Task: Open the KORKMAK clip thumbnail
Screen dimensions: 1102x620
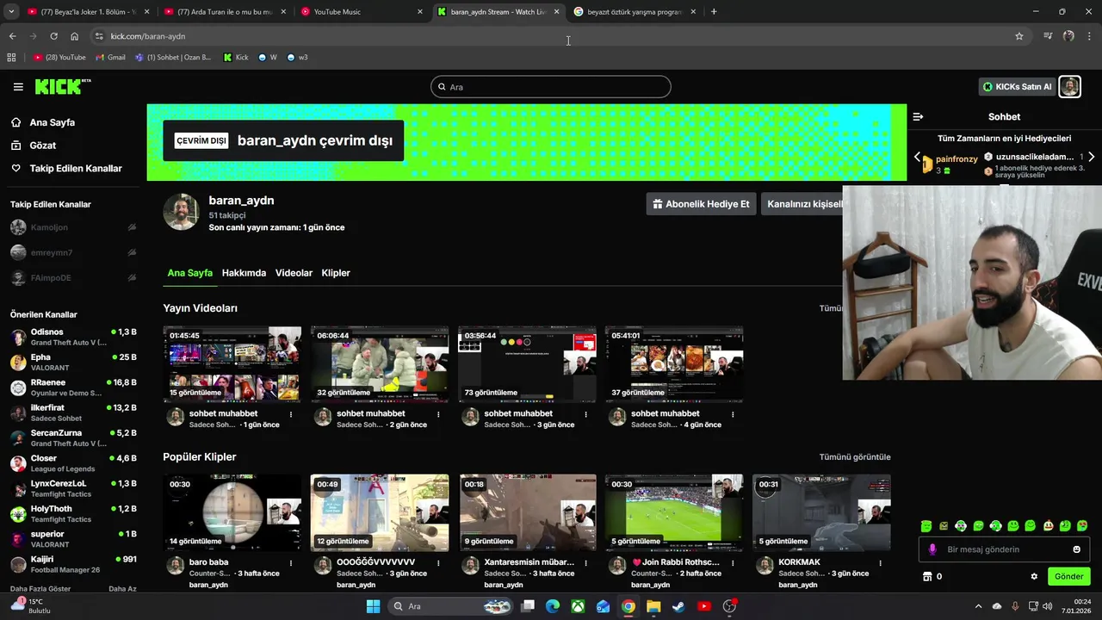Action: point(821,512)
